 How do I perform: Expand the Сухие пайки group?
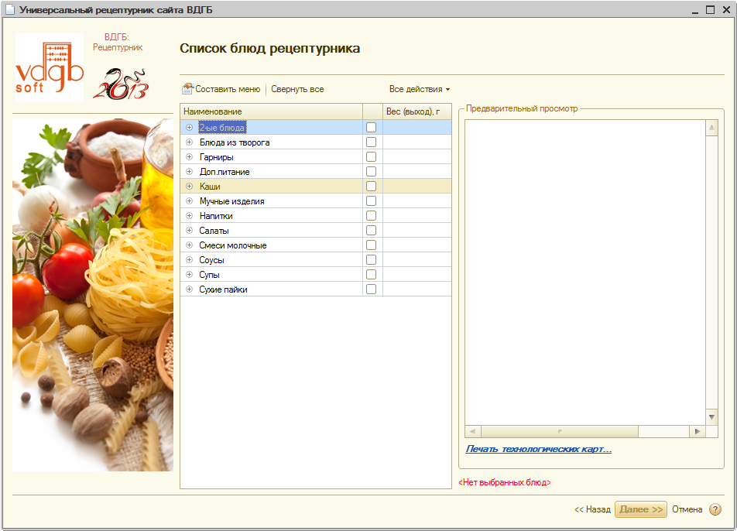pos(189,289)
